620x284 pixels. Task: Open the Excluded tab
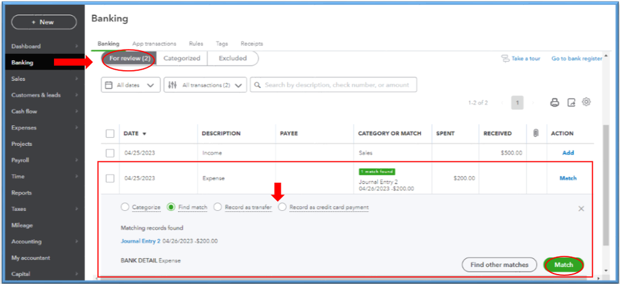pyautogui.click(x=233, y=58)
